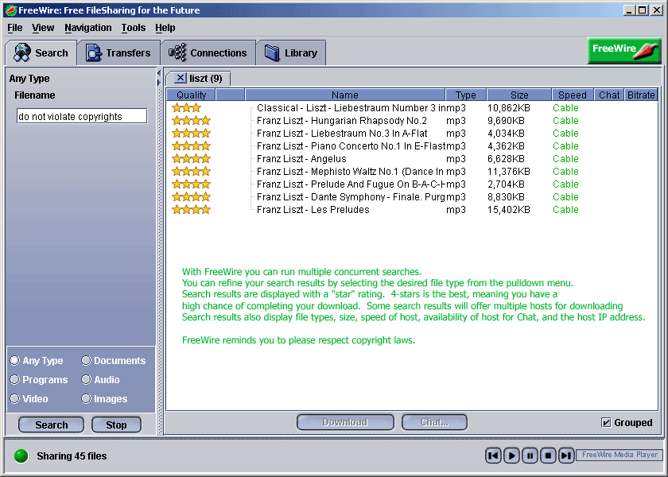
Task: Click the FreeWire logo banner
Action: [x=623, y=51]
